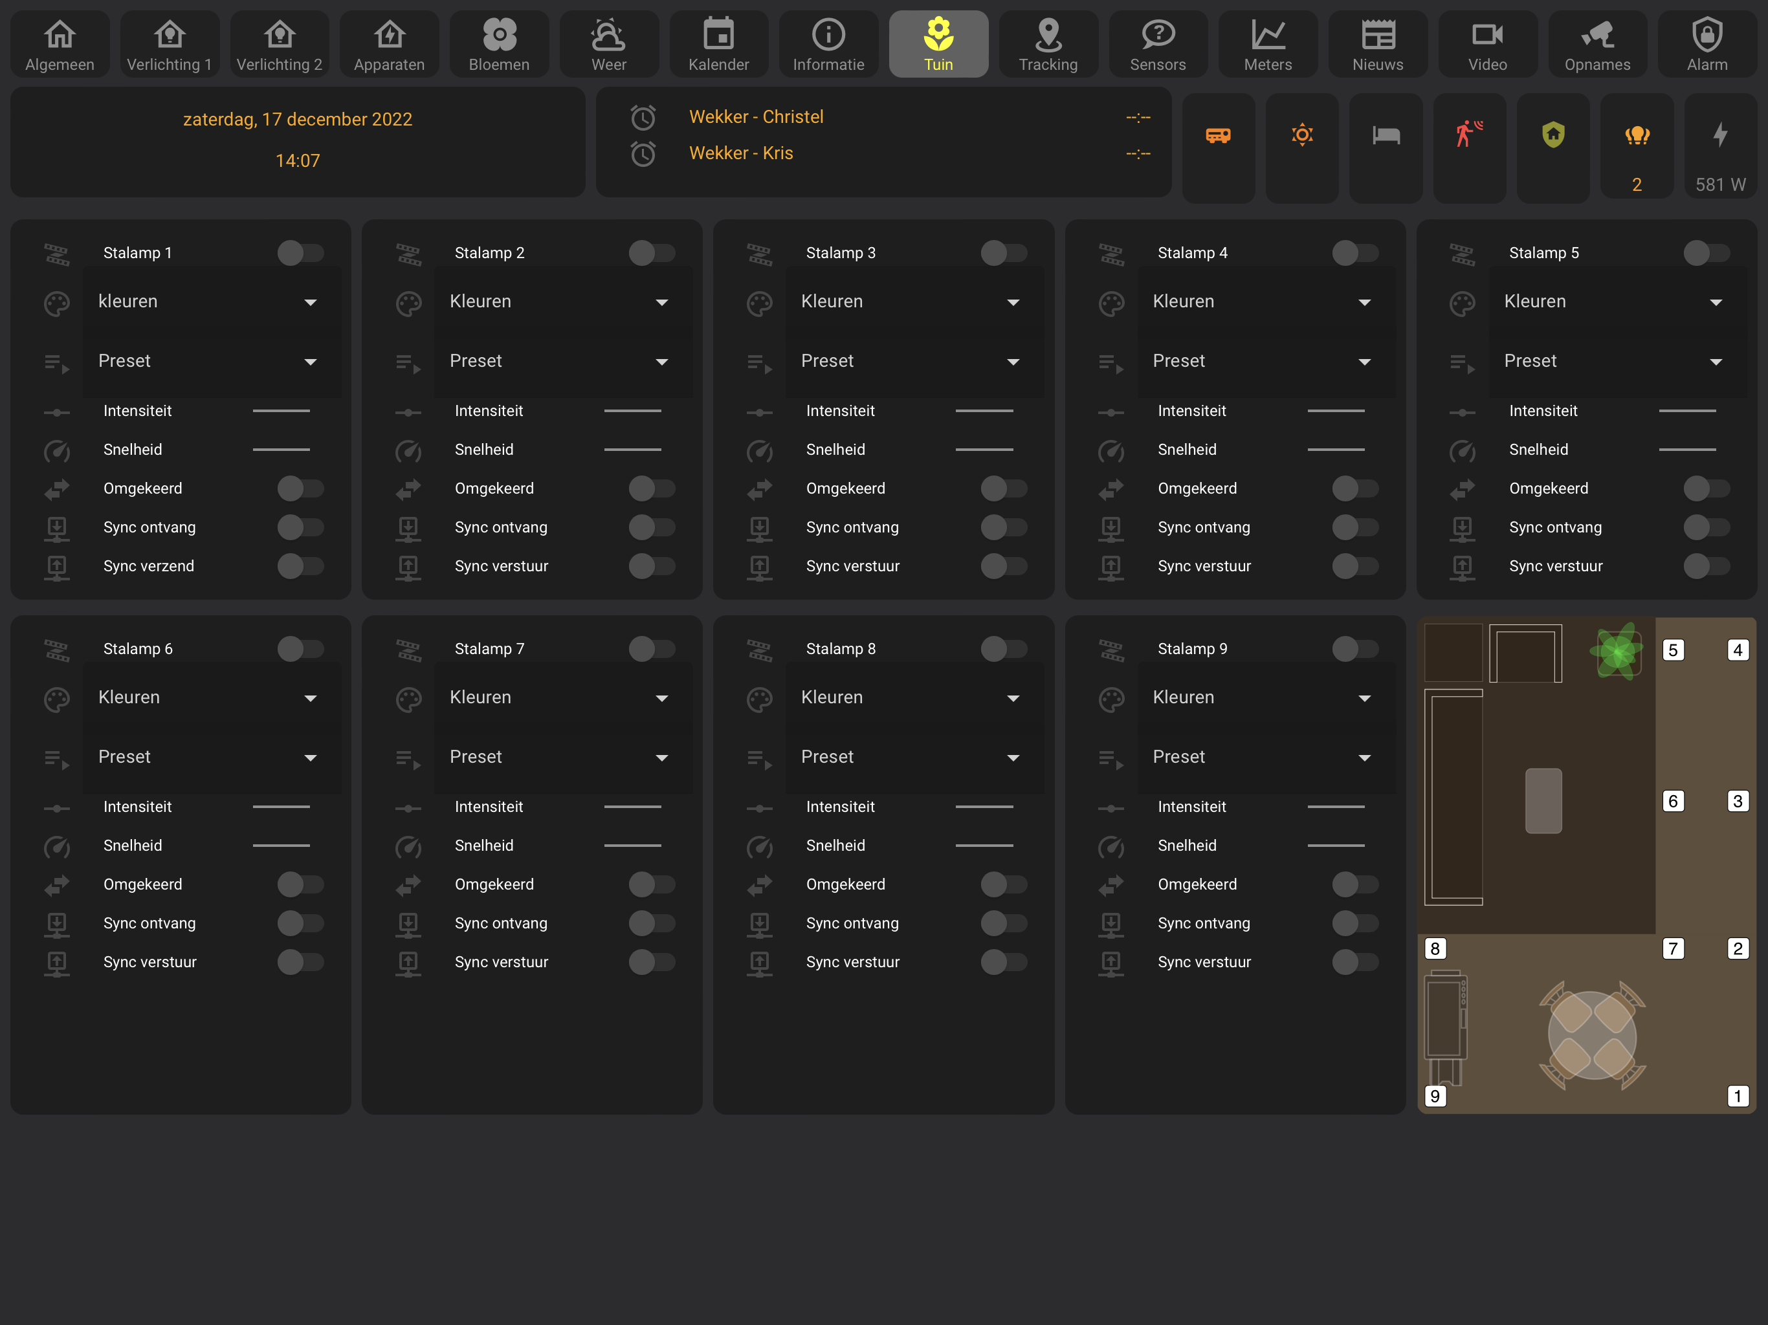
Task: Open Preset dropdown for Stalamp 8
Action: 915,758
